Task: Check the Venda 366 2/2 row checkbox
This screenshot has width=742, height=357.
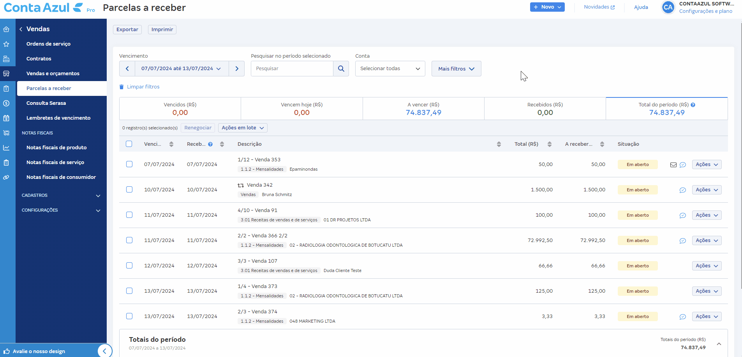Action: point(129,240)
